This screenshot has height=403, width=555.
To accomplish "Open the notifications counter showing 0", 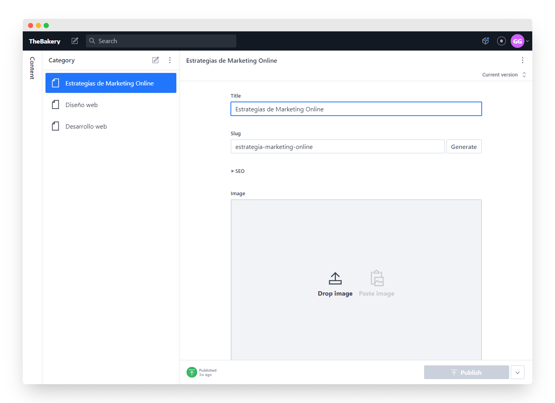I will point(501,41).
